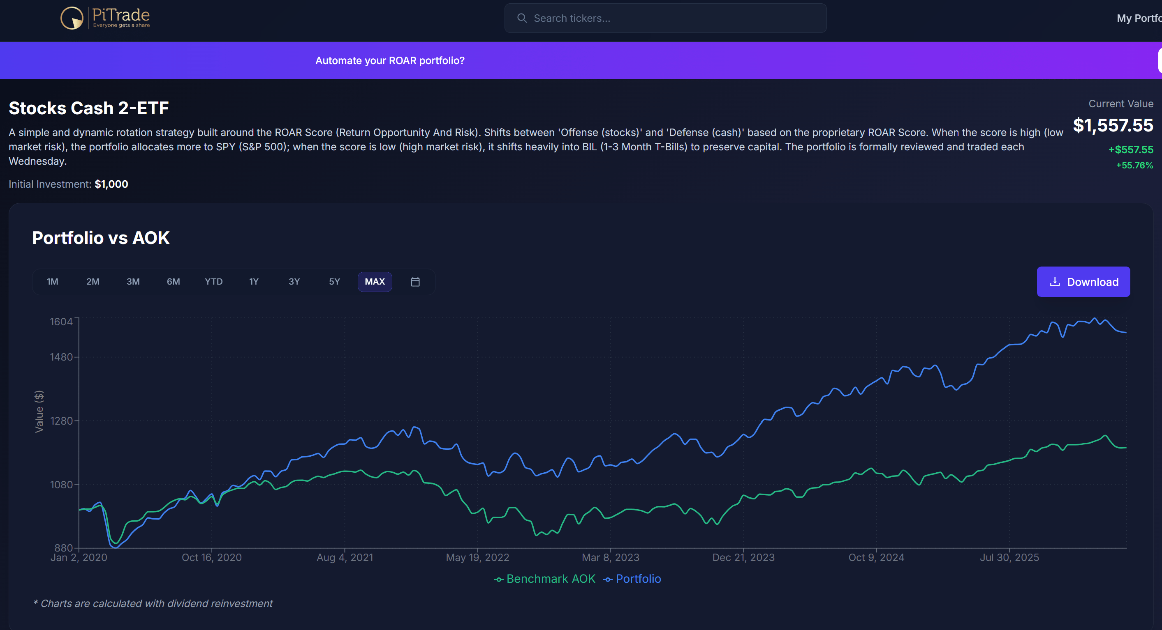Screen dimensions: 1162x630
Task: Click the 1480 y-axis value
Action: pos(61,357)
